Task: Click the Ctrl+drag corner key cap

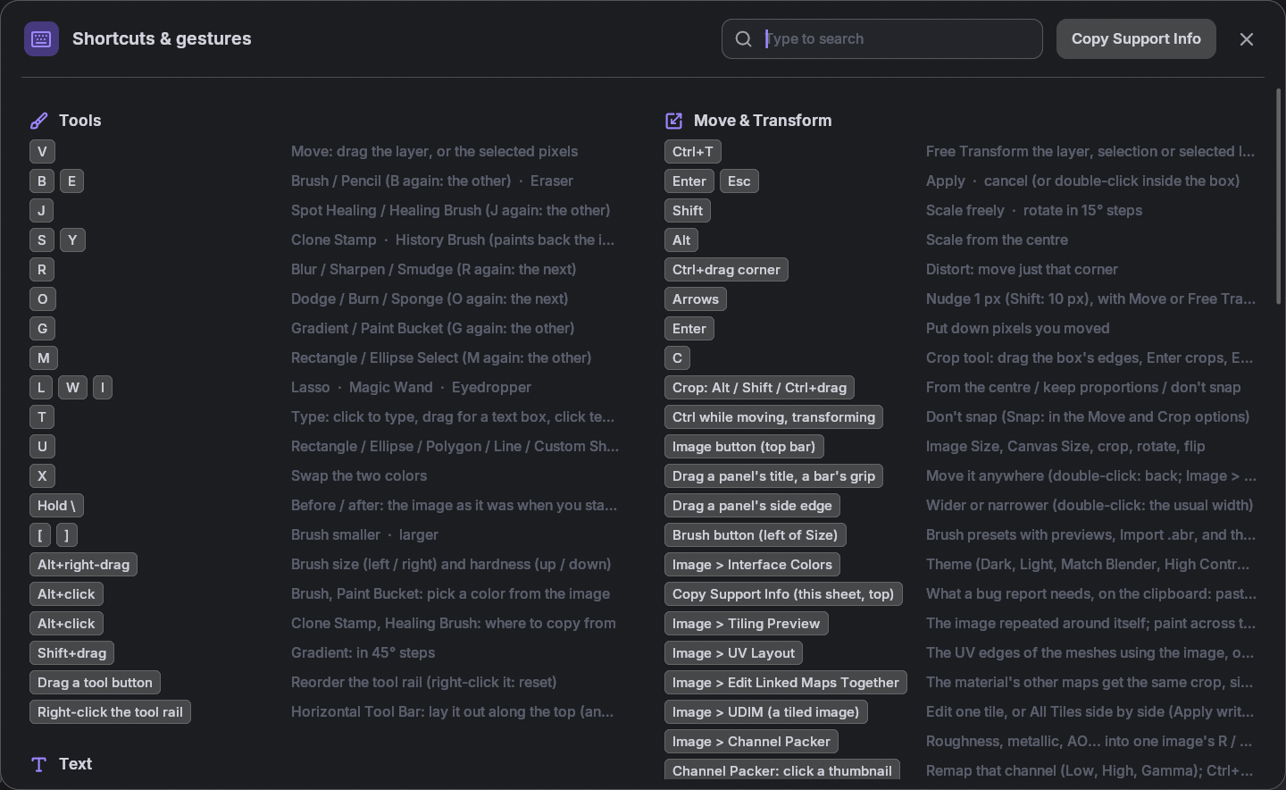Action: click(726, 270)
